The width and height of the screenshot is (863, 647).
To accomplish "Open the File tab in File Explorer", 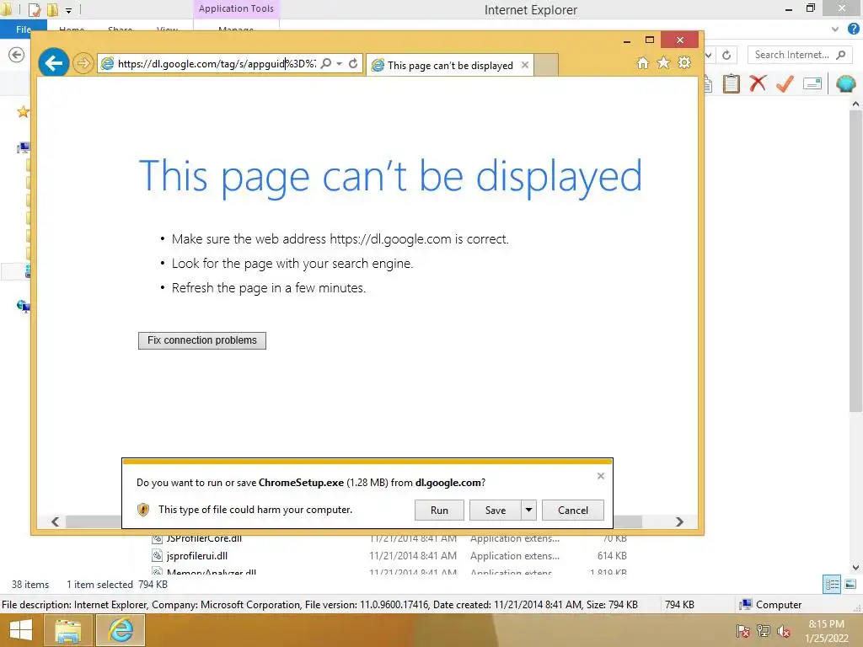I will pyautogui.click(x=23, y=29).
